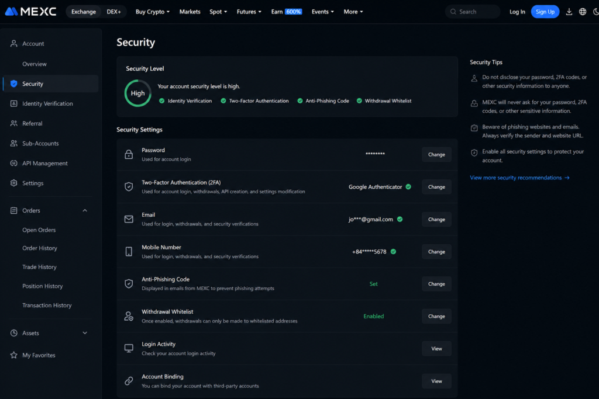Click View for Account Binding

coord(436,381)
